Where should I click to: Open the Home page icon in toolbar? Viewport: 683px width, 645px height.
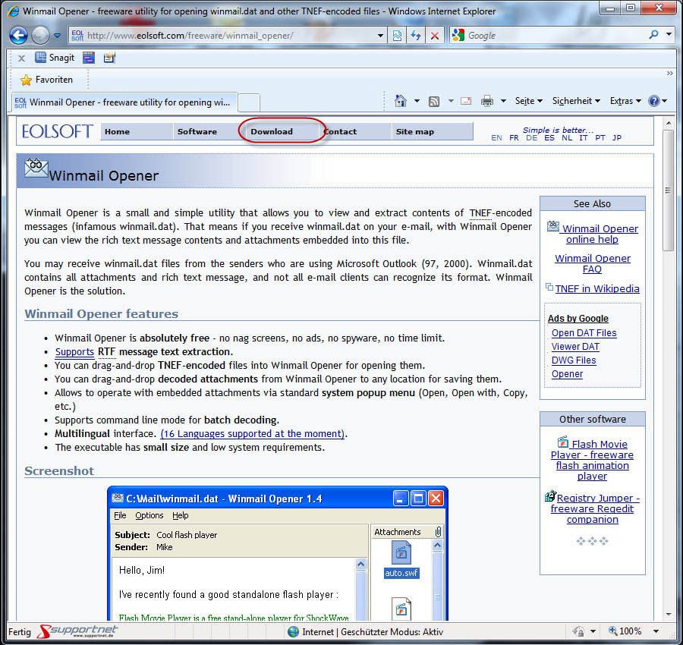click(x=401, y=101)
